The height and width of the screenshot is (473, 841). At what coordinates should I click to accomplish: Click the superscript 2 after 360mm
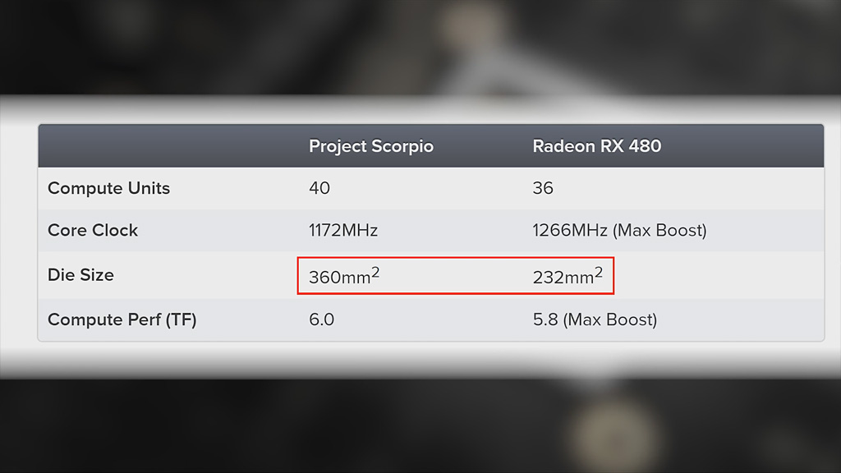tap(375, 272)
